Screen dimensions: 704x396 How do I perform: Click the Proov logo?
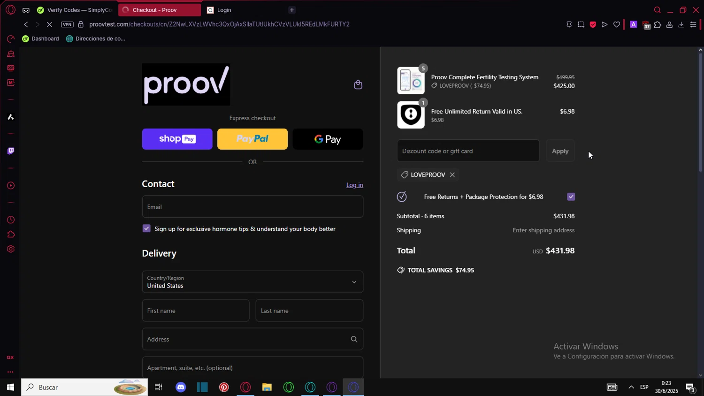(x=186, y=84)
